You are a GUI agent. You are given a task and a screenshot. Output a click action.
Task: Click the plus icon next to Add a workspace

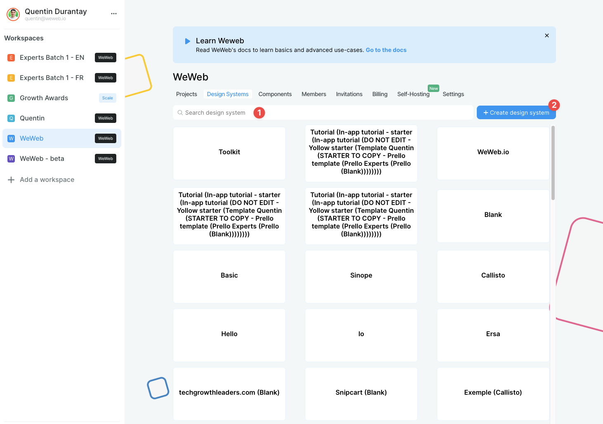point(11,180)
